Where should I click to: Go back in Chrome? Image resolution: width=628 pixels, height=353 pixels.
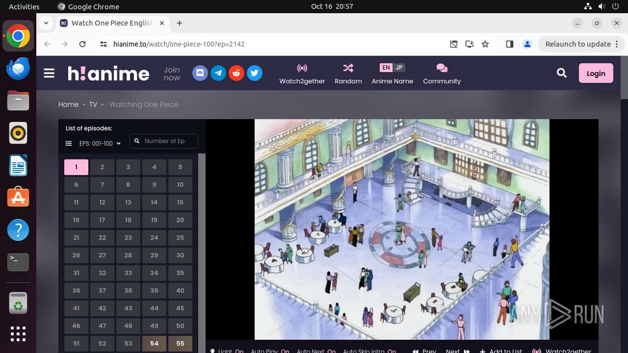47,44
